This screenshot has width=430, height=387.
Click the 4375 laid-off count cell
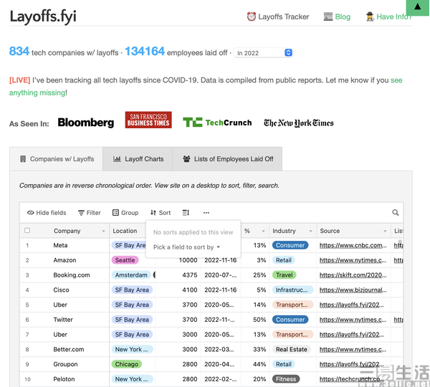190,274
